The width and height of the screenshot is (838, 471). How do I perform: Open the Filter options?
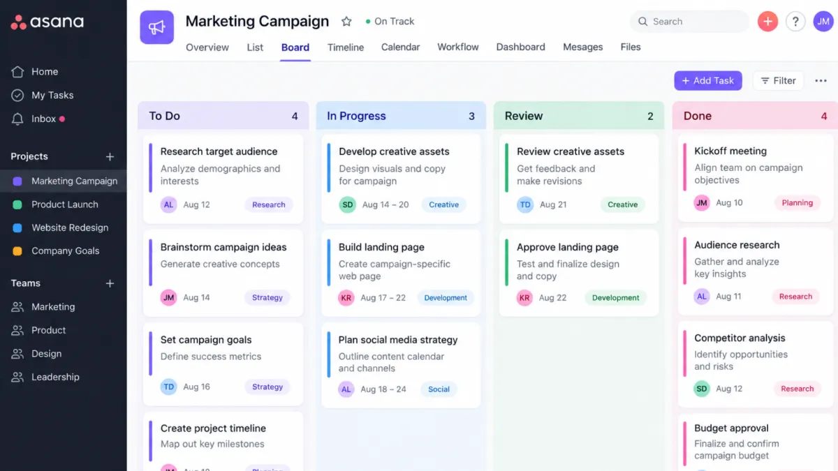coord(778,81)
